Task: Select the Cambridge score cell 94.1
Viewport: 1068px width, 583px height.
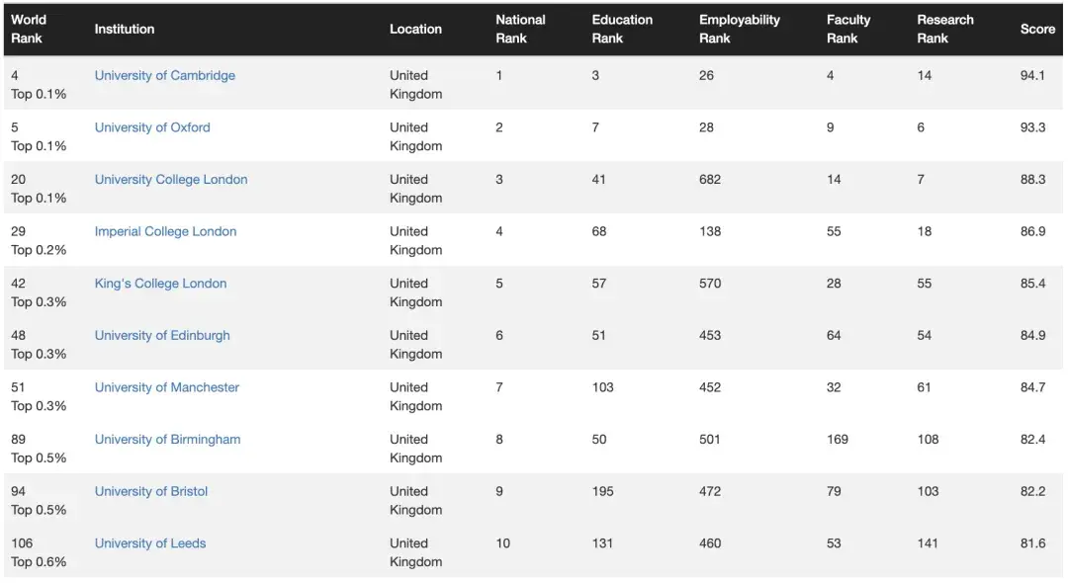Action: point(1032,76)
